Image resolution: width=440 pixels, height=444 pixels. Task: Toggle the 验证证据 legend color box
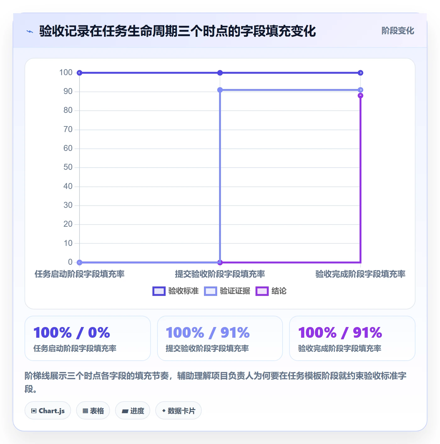[x=210, y=291]
